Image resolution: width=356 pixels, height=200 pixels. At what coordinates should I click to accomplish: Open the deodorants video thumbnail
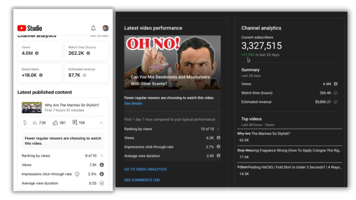(x=172, y=62)
